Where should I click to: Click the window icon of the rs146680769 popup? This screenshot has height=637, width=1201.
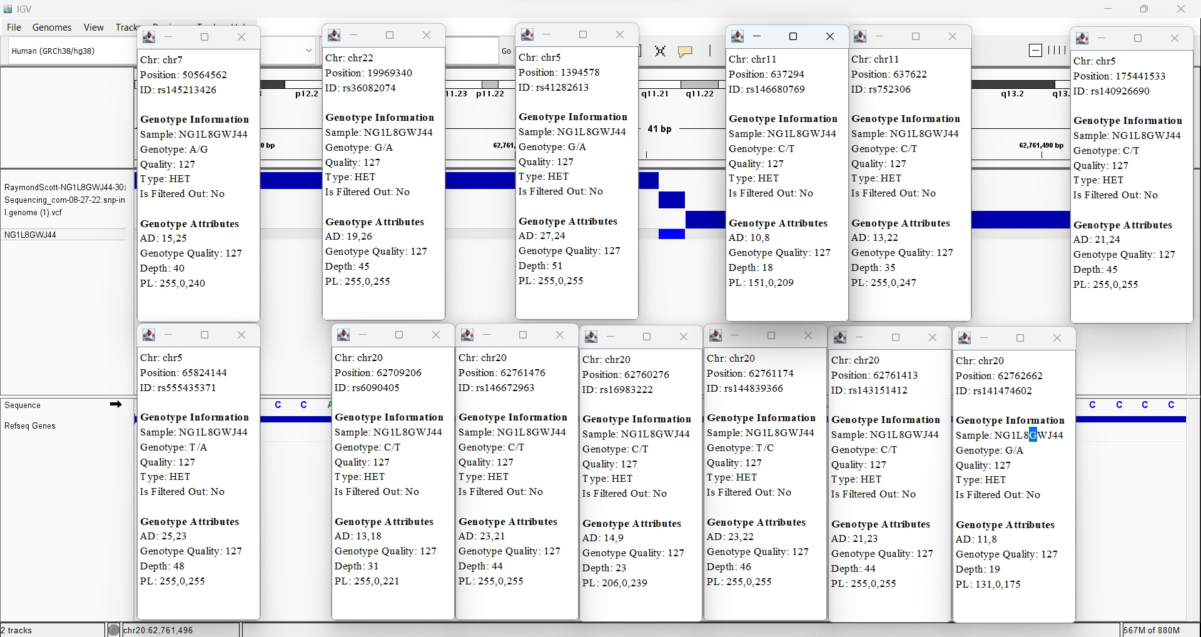737,36
